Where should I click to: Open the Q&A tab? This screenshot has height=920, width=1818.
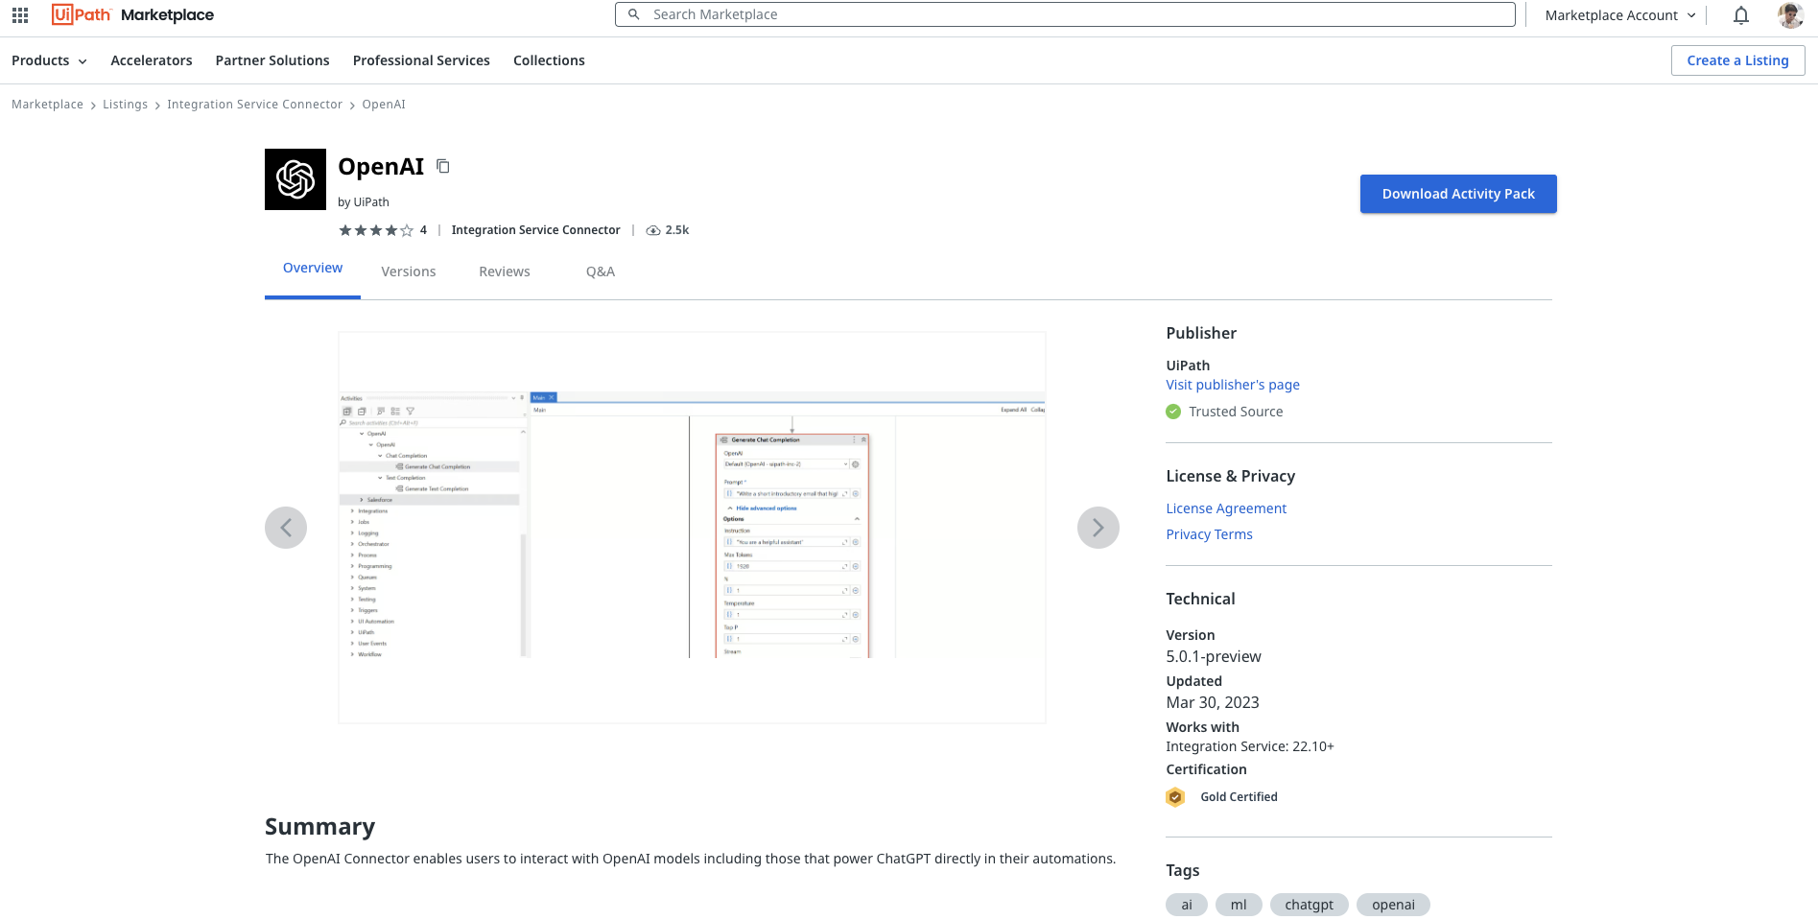[601, 271]
